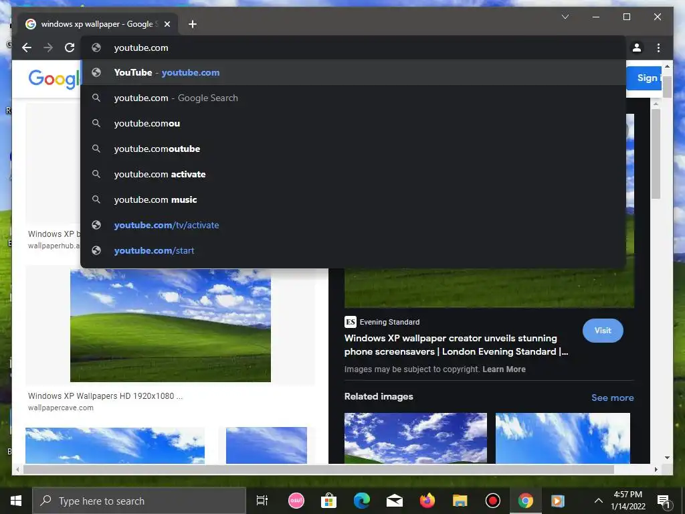
Task: Click the media player icon in taskbar
Action: pyautogui.click(x=558, y=501)
